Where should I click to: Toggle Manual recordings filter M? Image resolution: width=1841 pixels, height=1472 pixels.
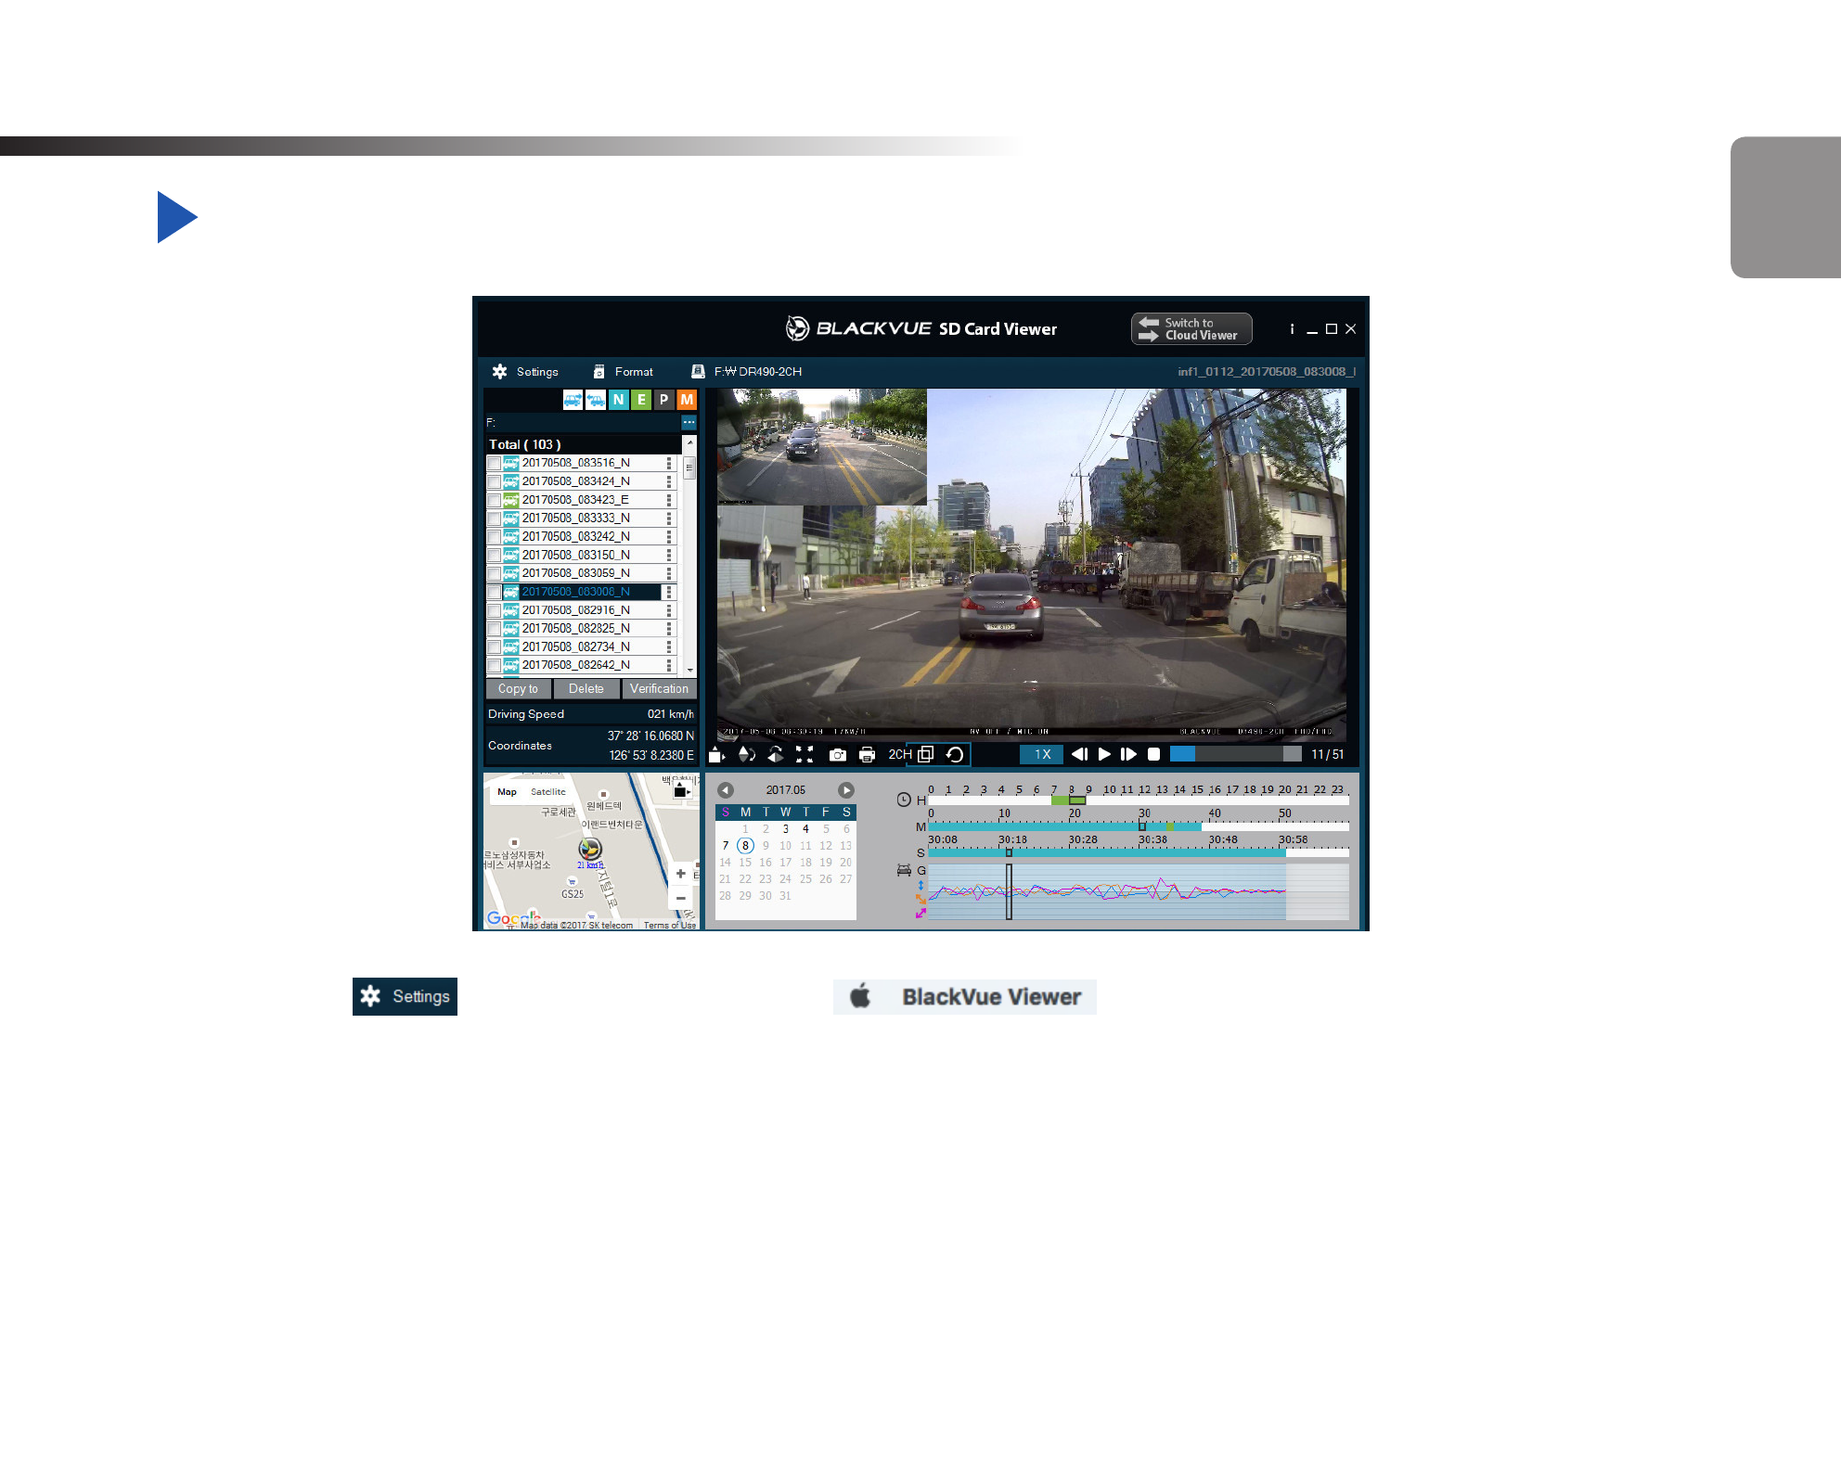pyautogui.click(x=687, y=399)
